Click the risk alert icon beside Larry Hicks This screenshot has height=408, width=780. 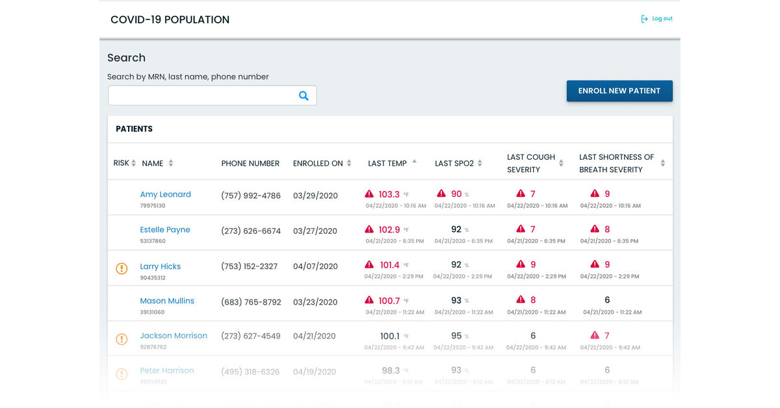[x=122, y=268]
